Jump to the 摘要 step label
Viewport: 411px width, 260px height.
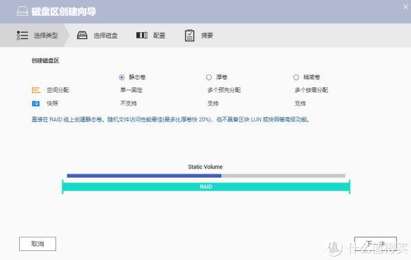(x=207, y=36)
